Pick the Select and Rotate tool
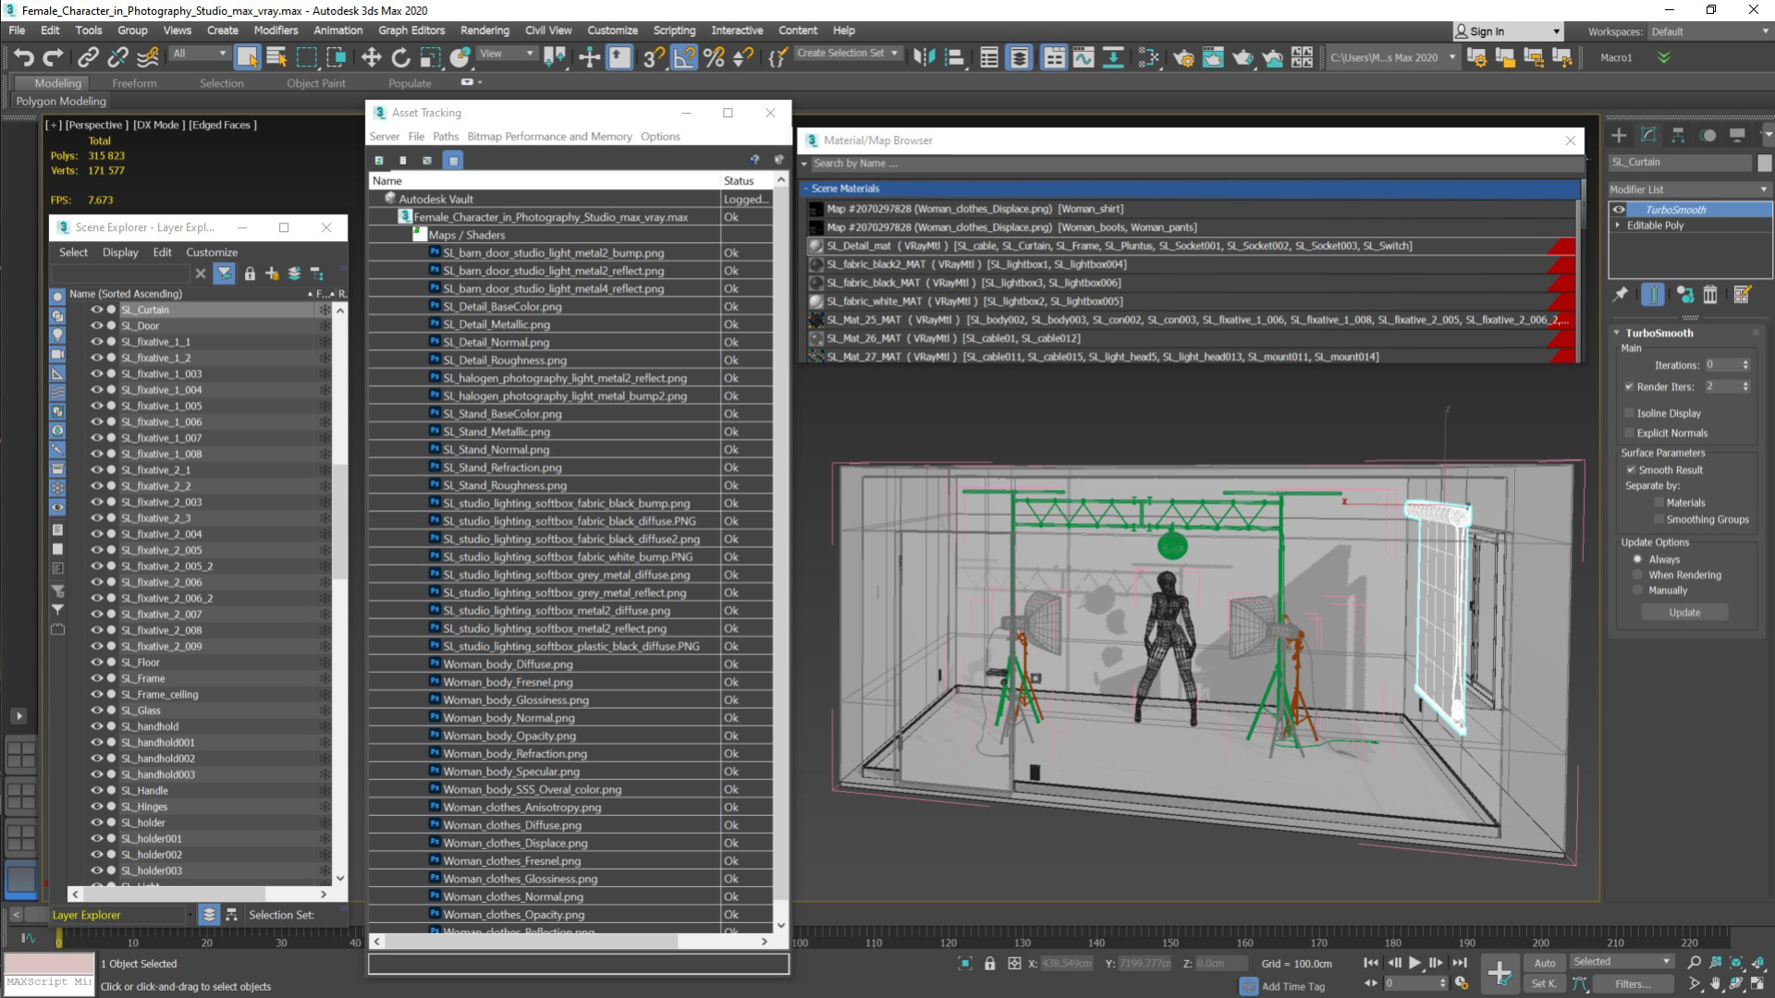The image size is (1775, 998). (400, 57)
